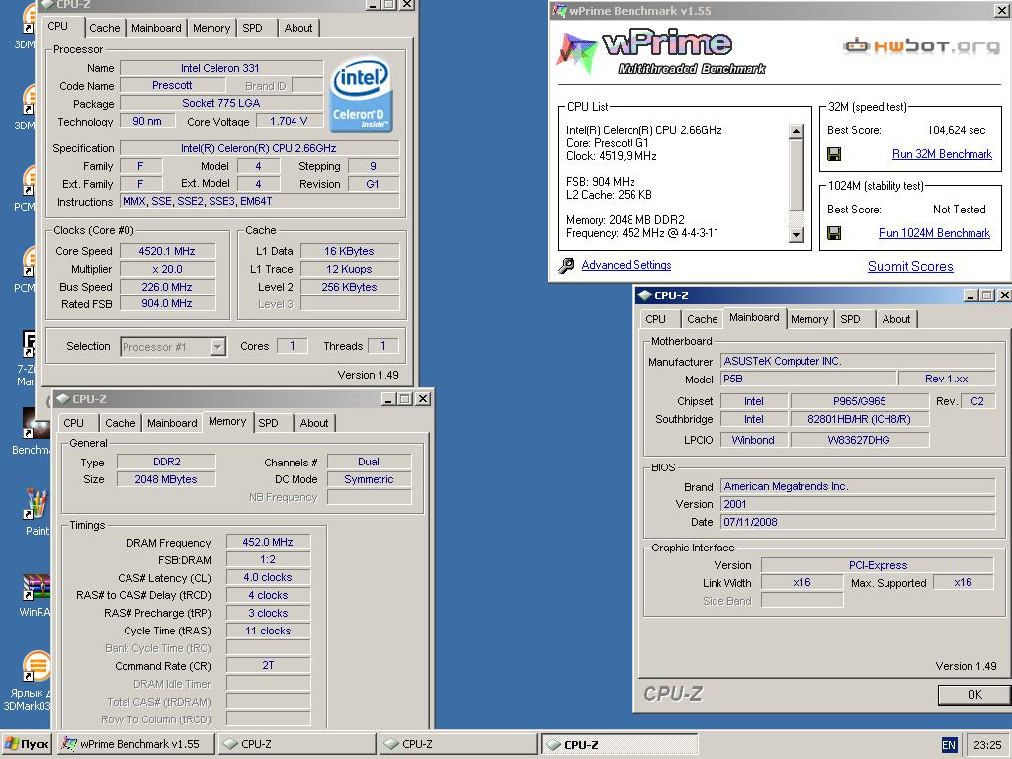This screenshot has height=759, width=1012.
Task: Click DRAM Frequency value 452.0 MHz
Action: coord(268,542)
